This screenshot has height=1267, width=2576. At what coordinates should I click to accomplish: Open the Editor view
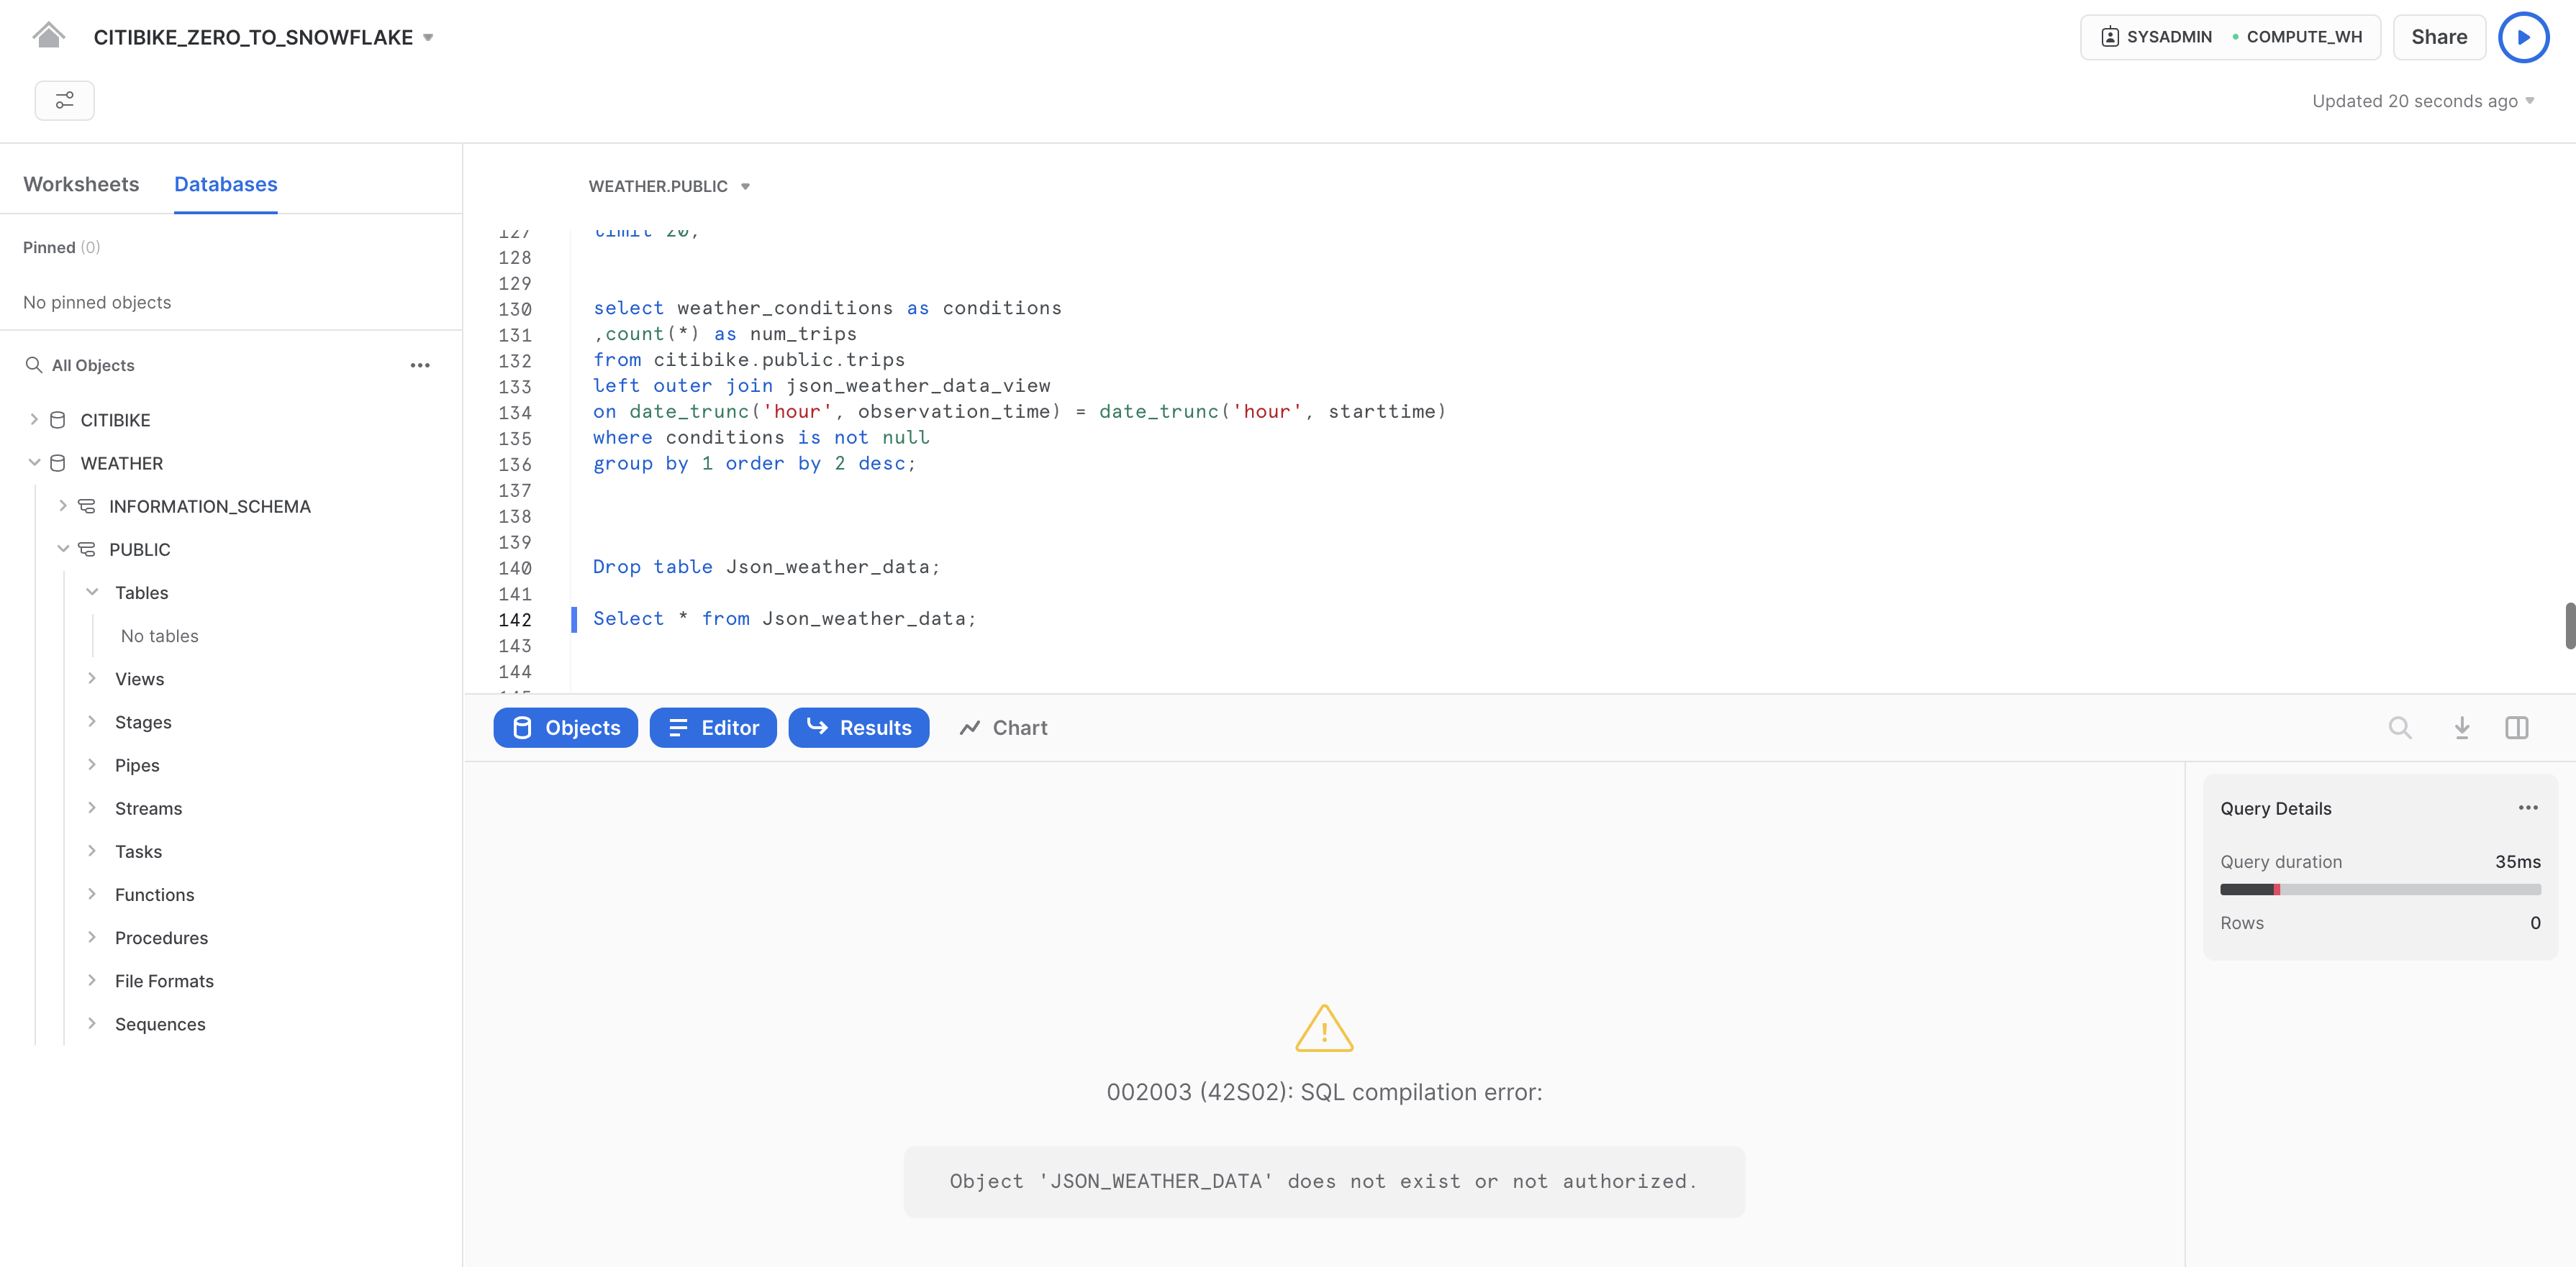point(713,728)
